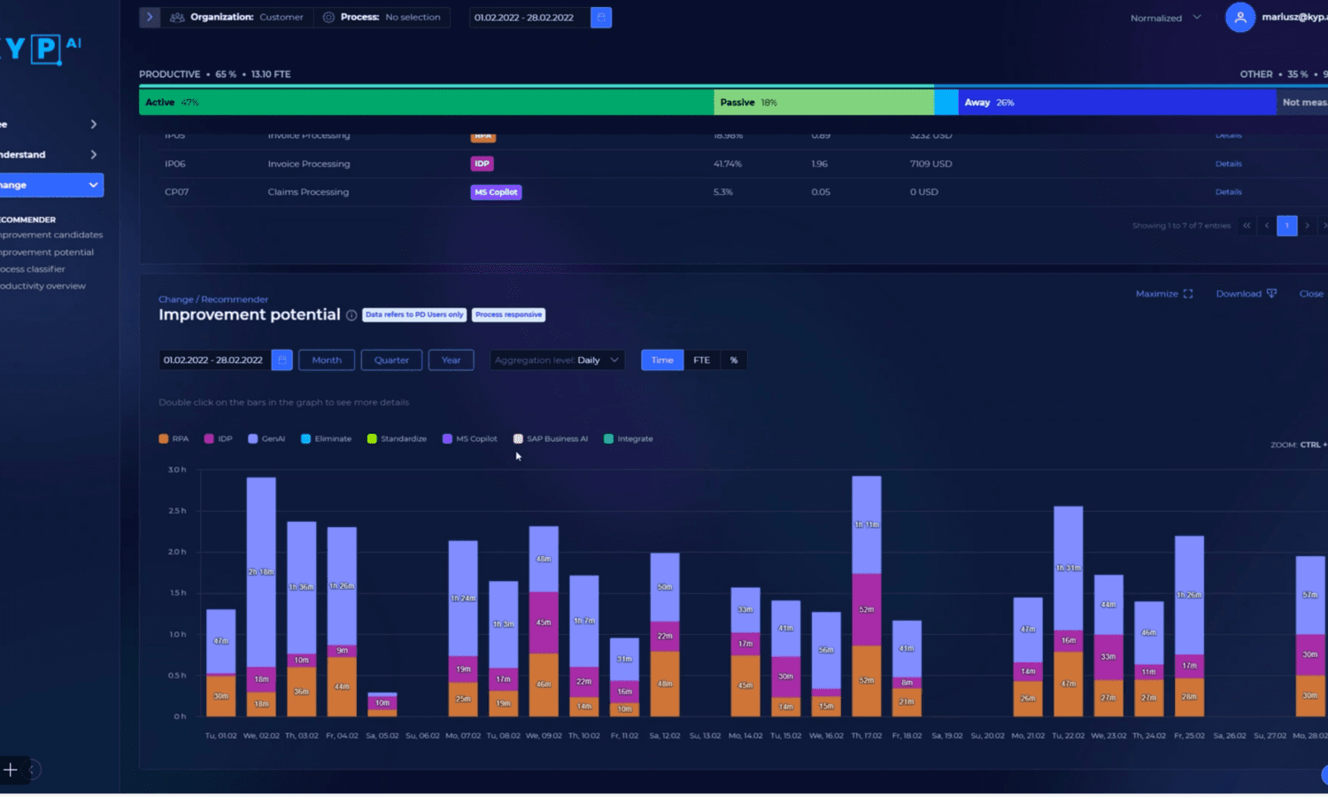Open the Aggregation level Daily dropdown
The height and width of the screenshot is (797, 1328).
pos(556,360)
